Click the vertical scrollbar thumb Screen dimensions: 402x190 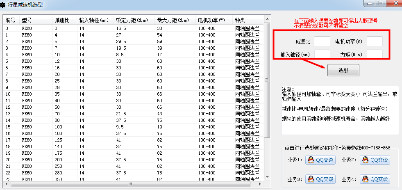point(267,80)
